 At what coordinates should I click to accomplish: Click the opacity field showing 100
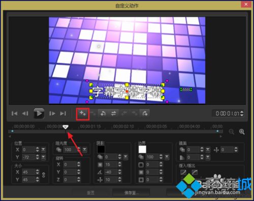[70, 150]
